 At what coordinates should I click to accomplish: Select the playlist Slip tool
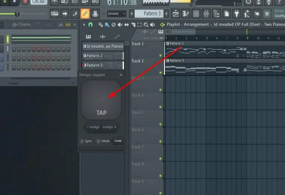click(127, 25)
